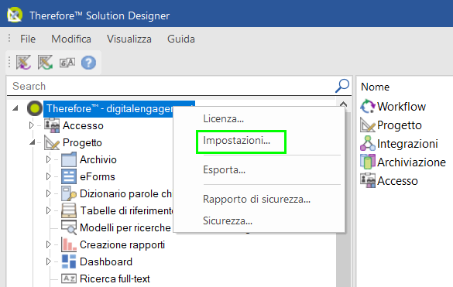
Task: Expand the Creazione rapporti node
Action: coord(49,244)
